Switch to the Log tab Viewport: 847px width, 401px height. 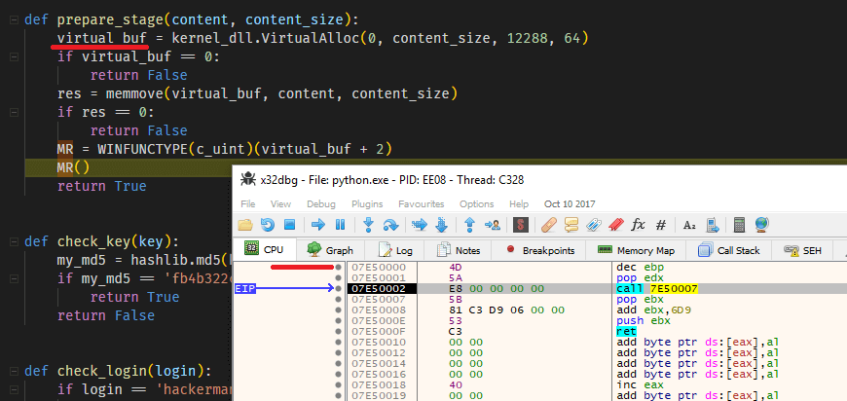coord(394,250)
